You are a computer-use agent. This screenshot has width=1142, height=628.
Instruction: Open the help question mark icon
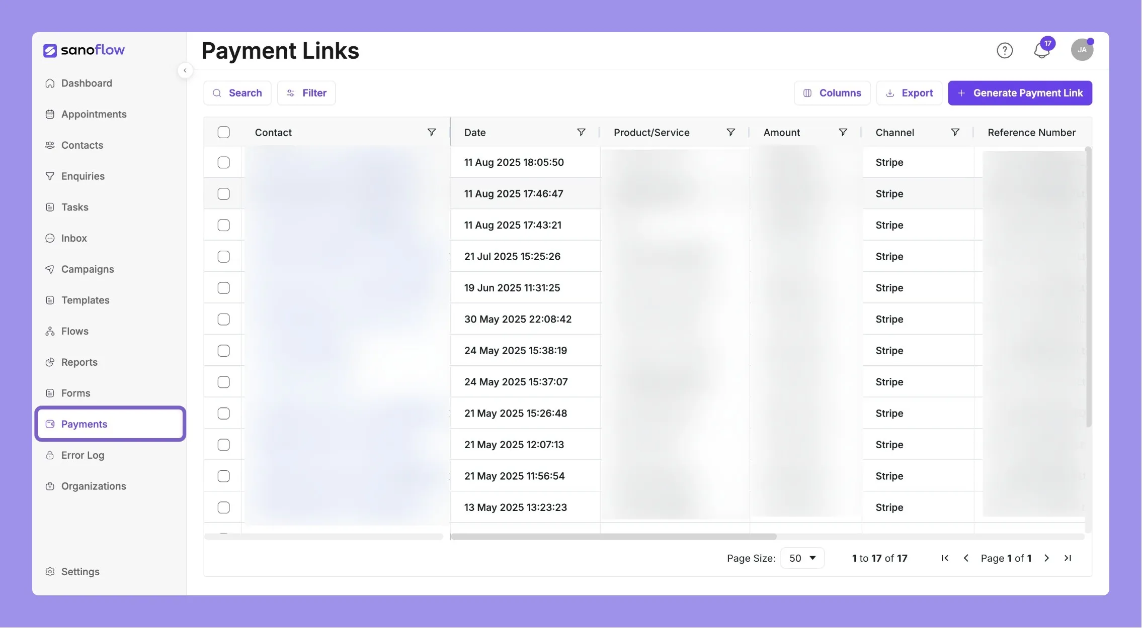pos(1004,50)
